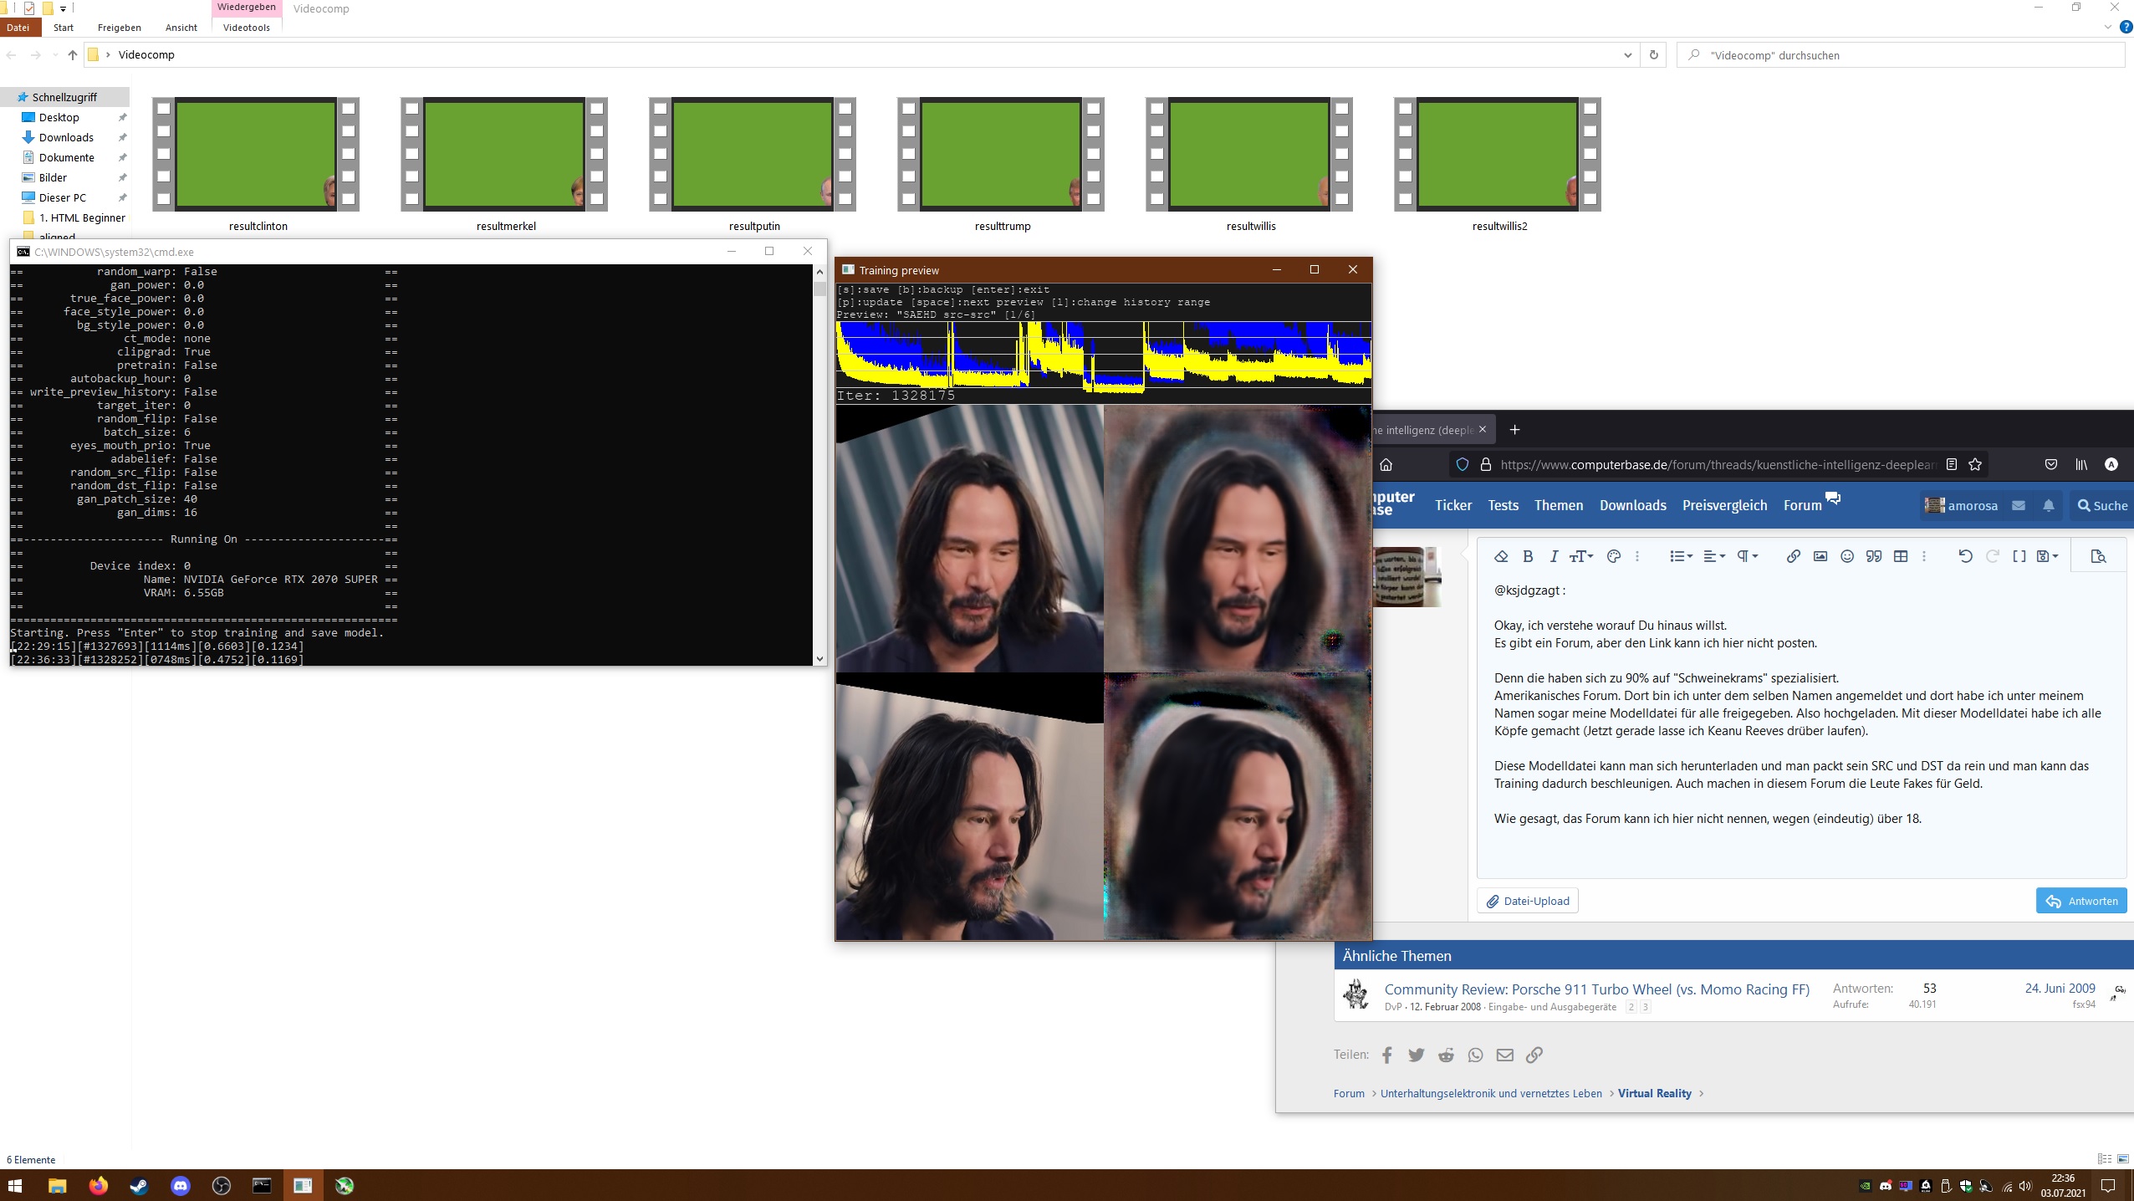Toggle italic formatting in editor
This screenshot has height=1201, width=2134.
tap(1554, 556)
